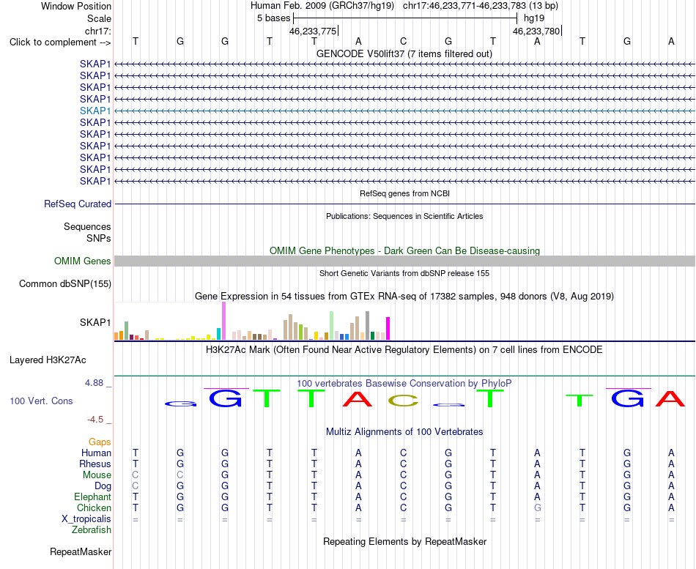Click the 'GENCODE V50lift37 (7 items filtered out)' title
The width and height of the screenshot is (696, 569).
click(404, 53)
